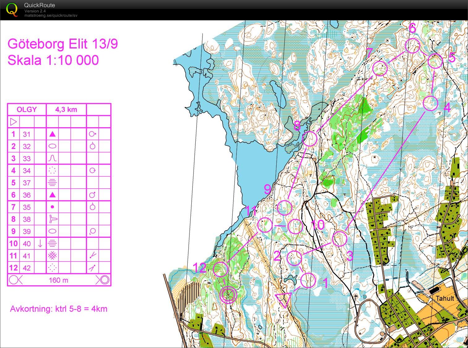
Task: Click the marsh lines symbol in control row 5
Action: click(x=53, y=182)
